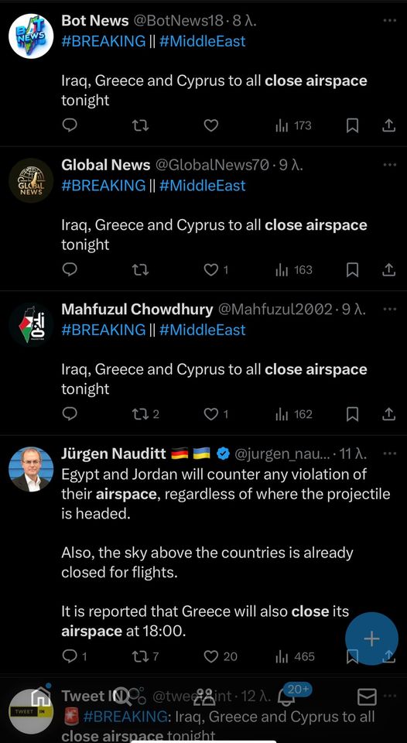Bookmark Mahfuzul Chowdhury's tweet

click(352, 414)
